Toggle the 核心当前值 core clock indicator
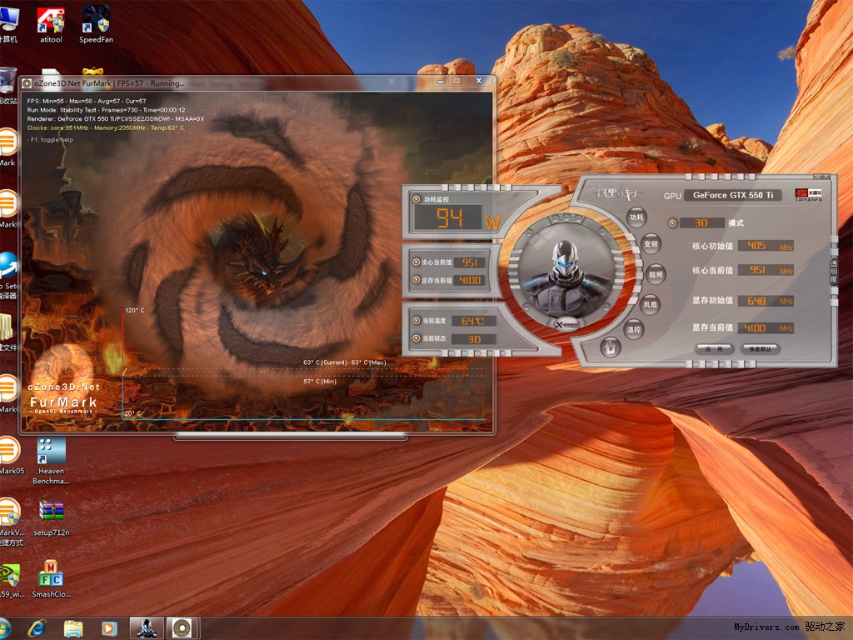This screenshot has height=640, width=853. [x=417, y=262]
